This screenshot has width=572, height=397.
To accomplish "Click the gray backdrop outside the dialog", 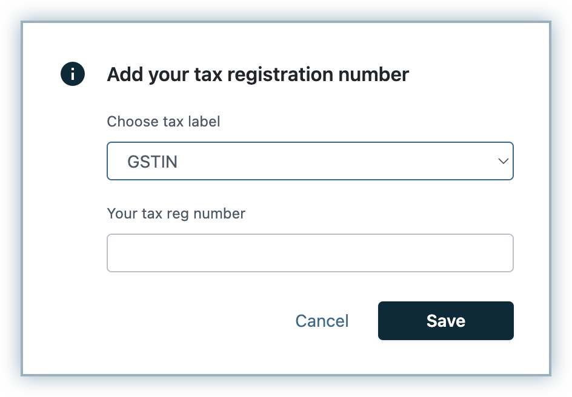I will tap(12, 200).
